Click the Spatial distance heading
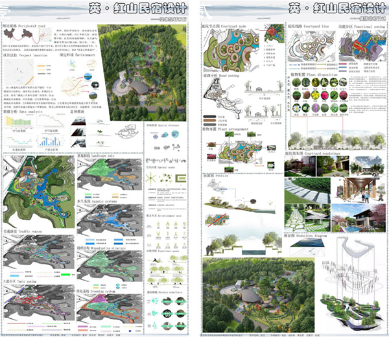The image size is (389, 337). [x=163, y=125]
